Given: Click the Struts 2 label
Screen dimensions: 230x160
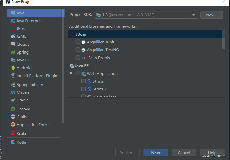Looking at the screenshot, I should 100,89.
